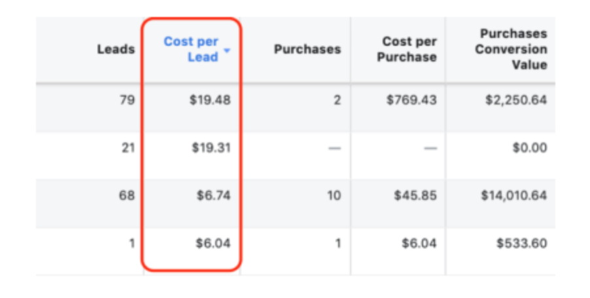590x298 pixels.
Task: Click the Purchases column header
Action: click(x=307, y=50)
